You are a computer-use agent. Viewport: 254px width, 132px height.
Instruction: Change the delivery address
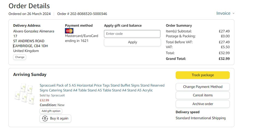pyautogui.click(x=20, y=57)
